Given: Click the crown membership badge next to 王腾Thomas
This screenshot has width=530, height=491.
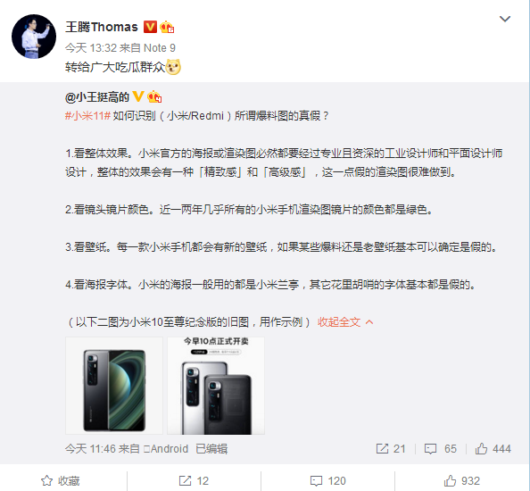Looking at the screenshot, I should (167, 27).
